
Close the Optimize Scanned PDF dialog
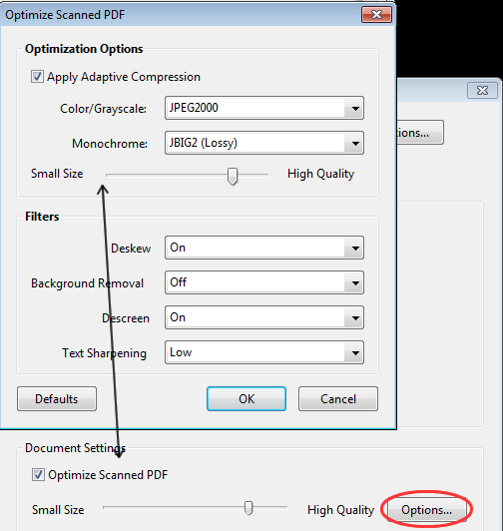click(376, 15)
